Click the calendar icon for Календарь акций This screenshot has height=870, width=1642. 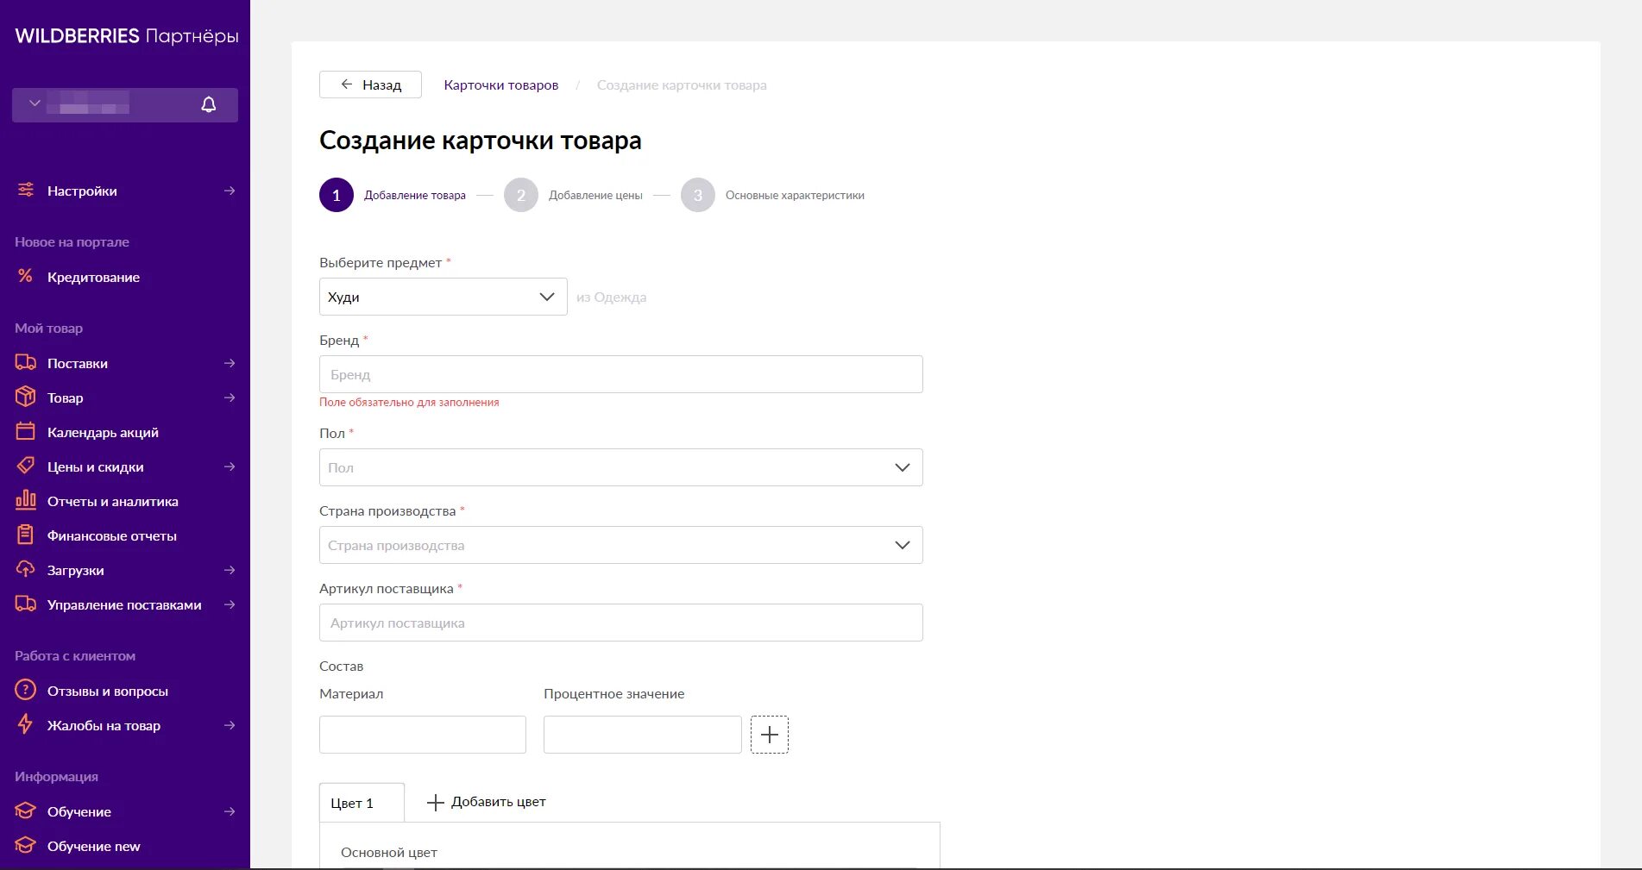point(26,431)
